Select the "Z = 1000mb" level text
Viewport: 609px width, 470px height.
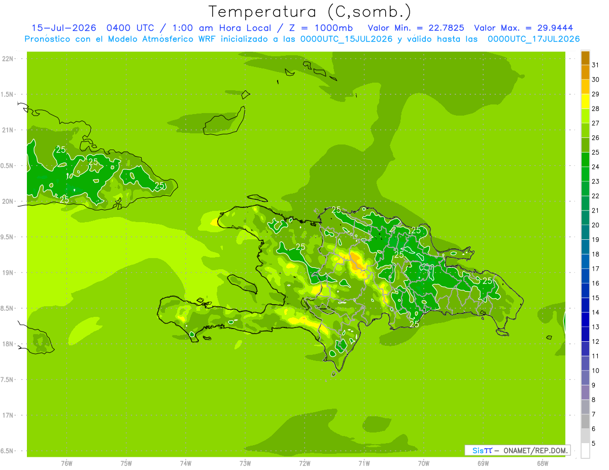coord(320,28)
